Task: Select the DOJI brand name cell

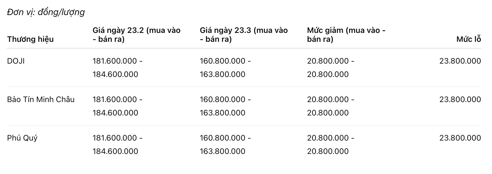Action: [x=16, y=61]
